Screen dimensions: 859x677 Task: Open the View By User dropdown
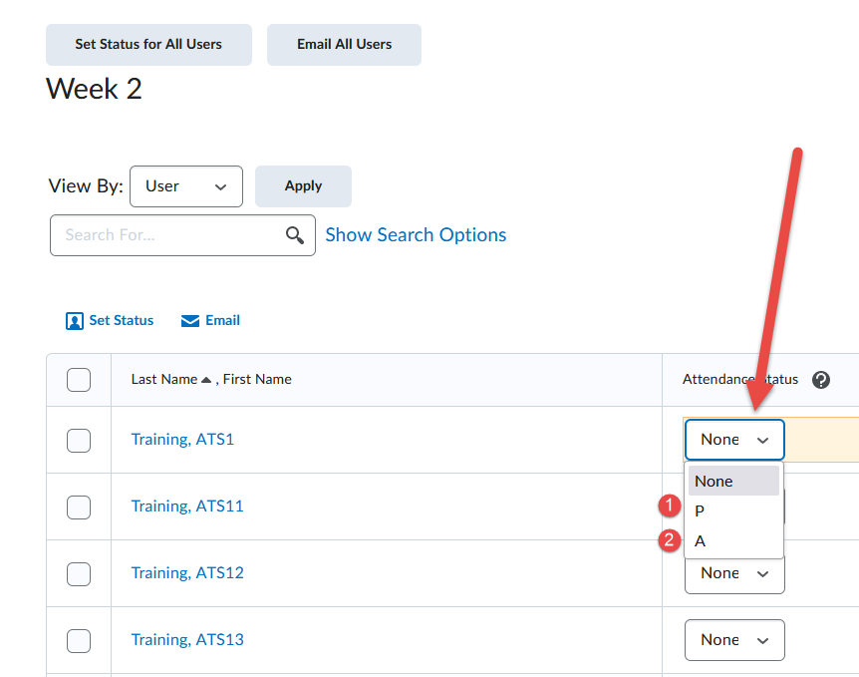click(186, 186)
